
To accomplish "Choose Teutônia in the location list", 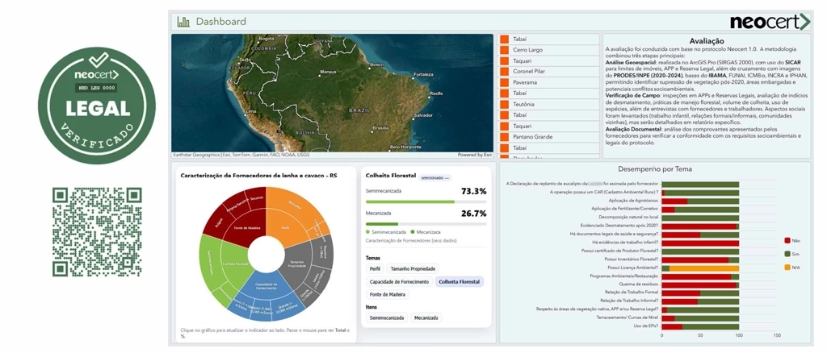I will 524,104.
